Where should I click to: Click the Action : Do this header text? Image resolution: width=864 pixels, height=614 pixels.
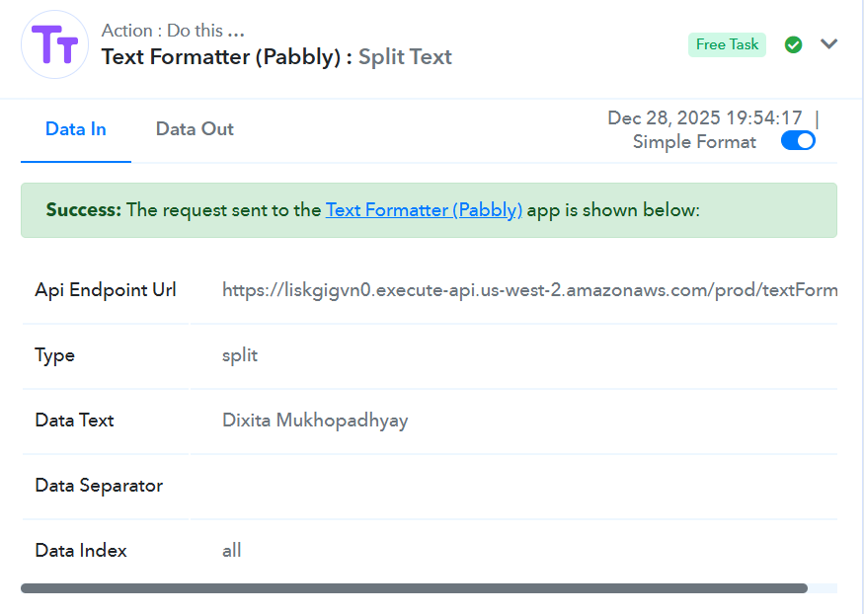[x=172, y=31]
